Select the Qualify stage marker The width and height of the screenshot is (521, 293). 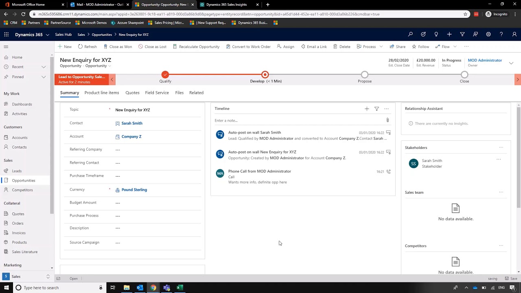[165, 74]
